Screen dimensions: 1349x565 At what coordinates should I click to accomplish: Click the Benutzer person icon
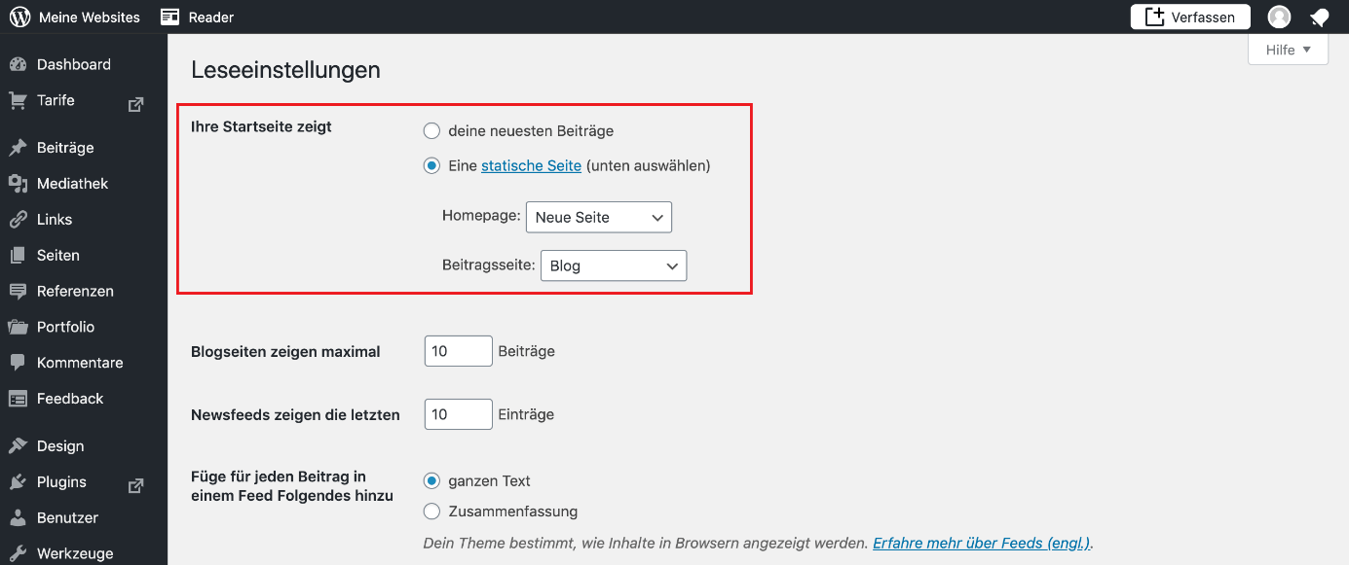[18, 518]
